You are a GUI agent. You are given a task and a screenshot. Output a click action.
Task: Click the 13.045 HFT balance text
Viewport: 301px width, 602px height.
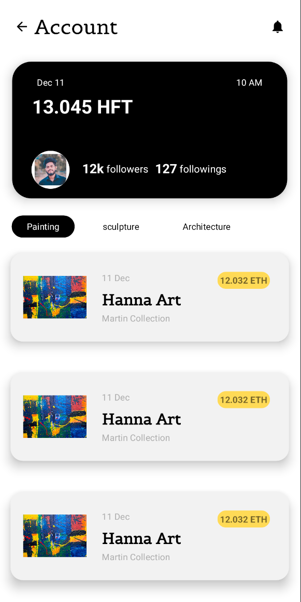82,107
